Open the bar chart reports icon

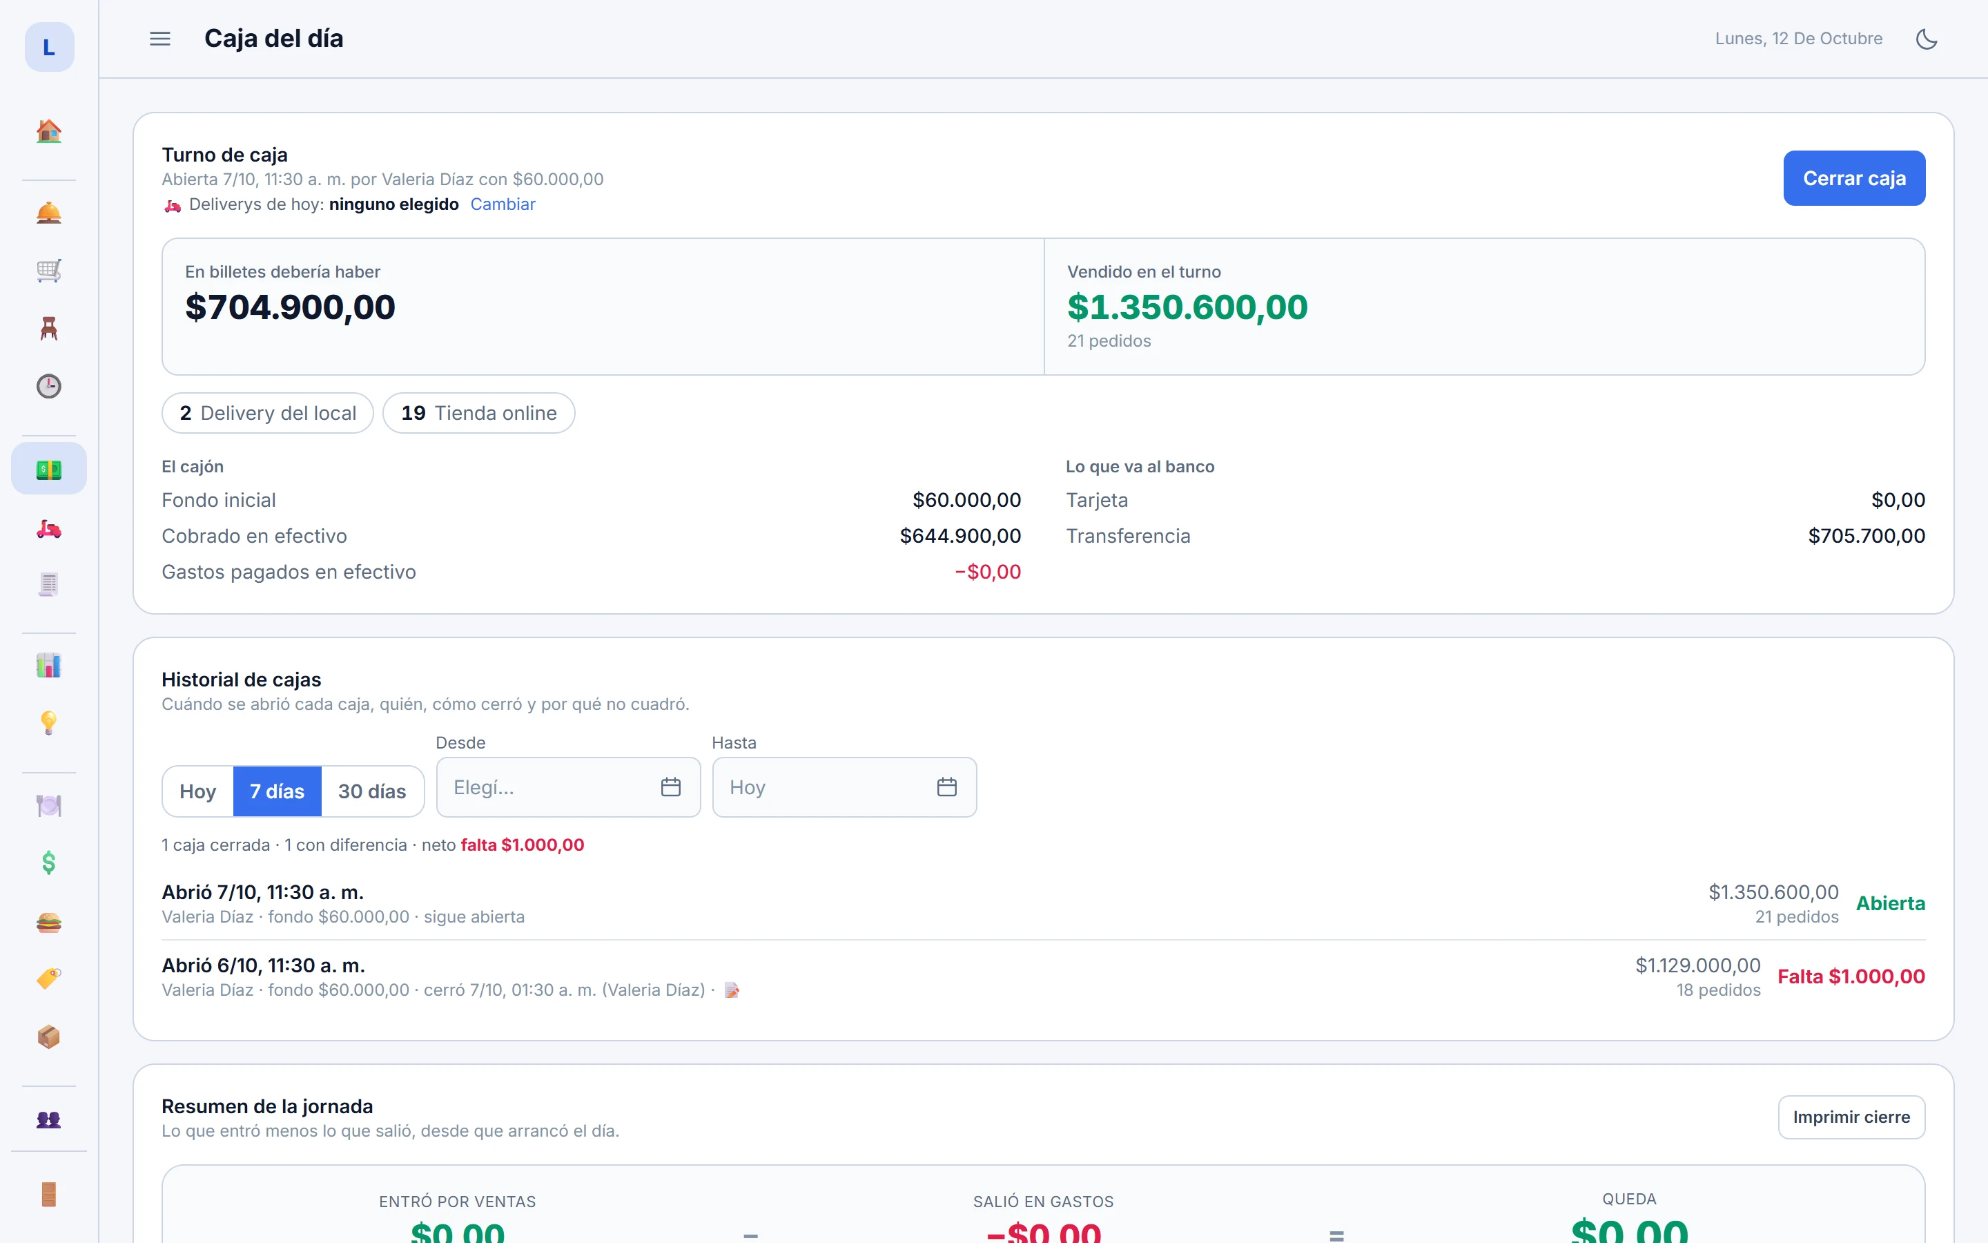point(48,665)
